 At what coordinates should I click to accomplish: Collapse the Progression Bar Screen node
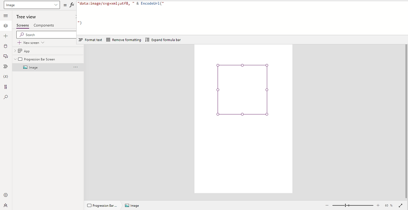click(15, 59)
